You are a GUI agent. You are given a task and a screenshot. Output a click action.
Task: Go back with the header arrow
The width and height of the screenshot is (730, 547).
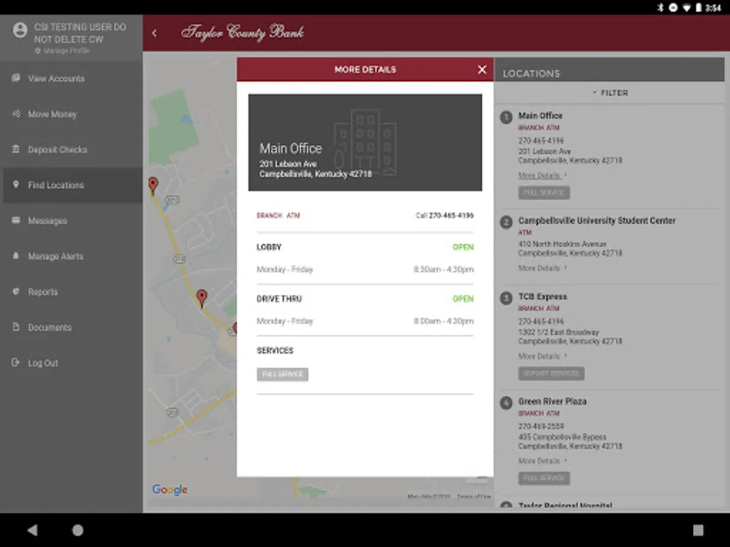click(154, 33)
